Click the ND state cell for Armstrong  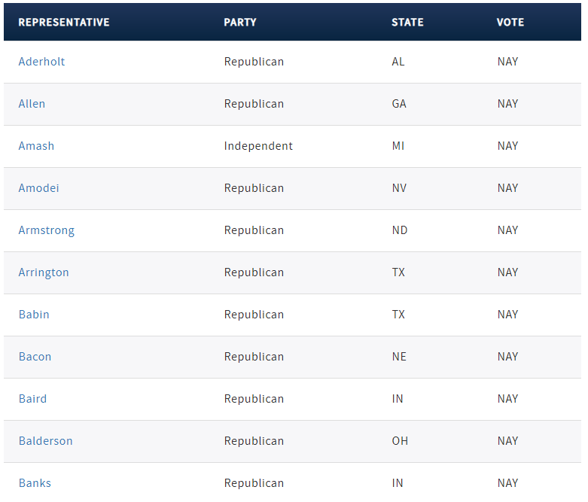tap(400, 230)
